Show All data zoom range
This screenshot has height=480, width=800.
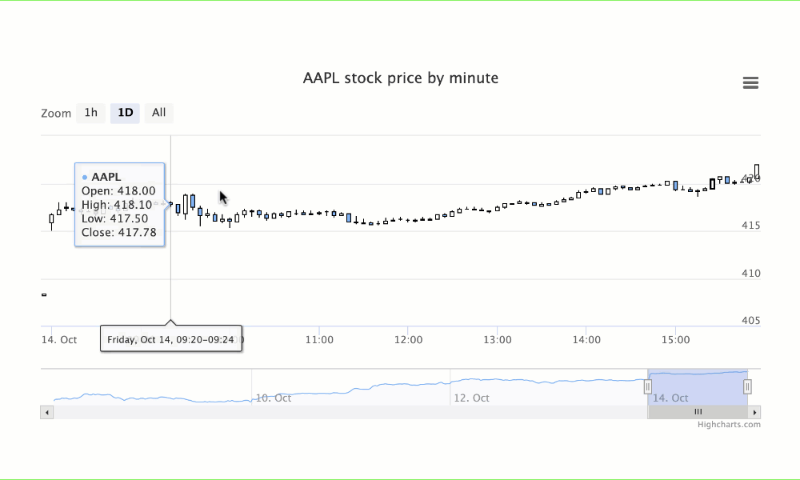pyautogui.click(x=159, y=113)
